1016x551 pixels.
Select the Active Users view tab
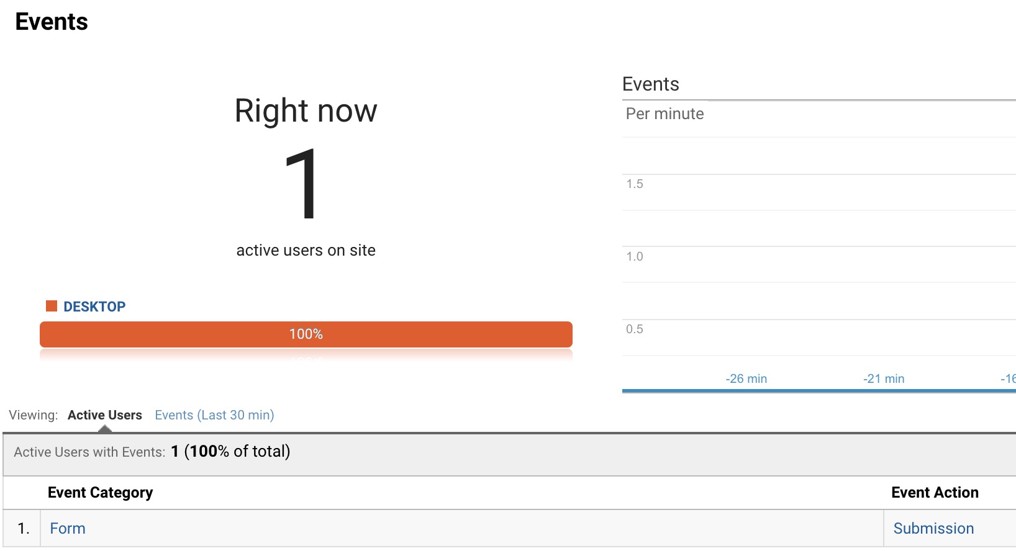click(104, 415)
